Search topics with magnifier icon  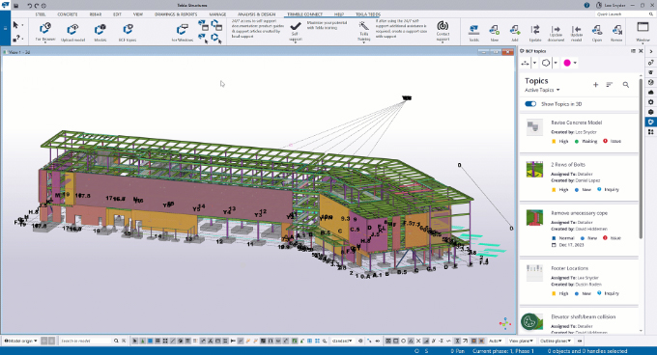625,85
